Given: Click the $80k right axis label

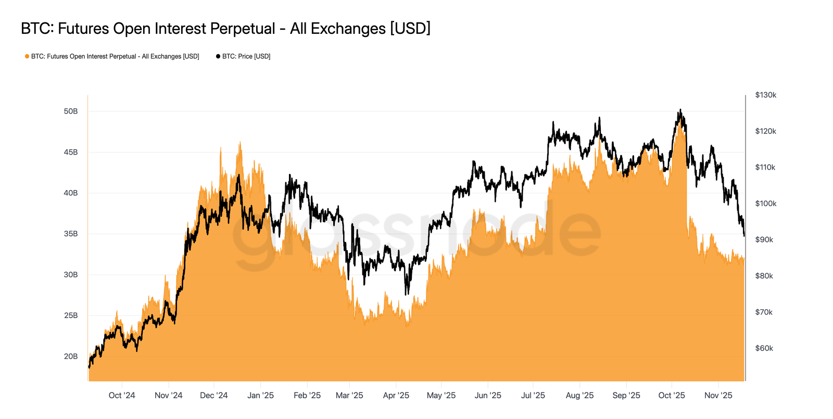Looking at the screenshot, I should (764, 276).
